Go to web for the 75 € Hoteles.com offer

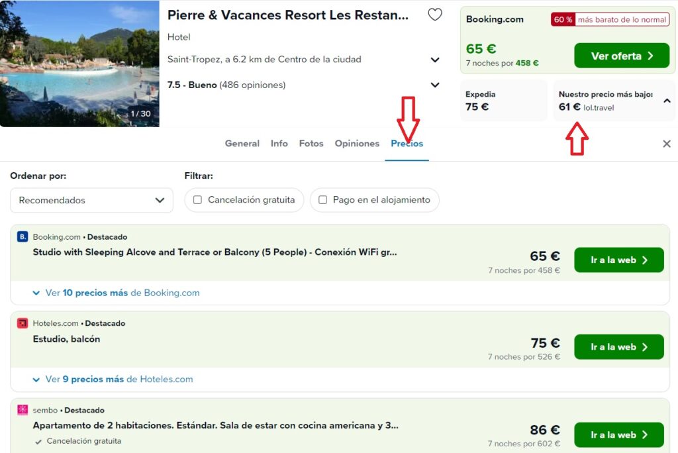point(619,347)
